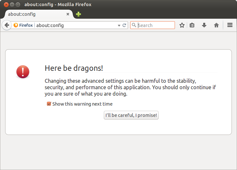The width and height of the screenshot is (237, 170).
Task: Show your bookmarks list
Action: pos(192,25)
